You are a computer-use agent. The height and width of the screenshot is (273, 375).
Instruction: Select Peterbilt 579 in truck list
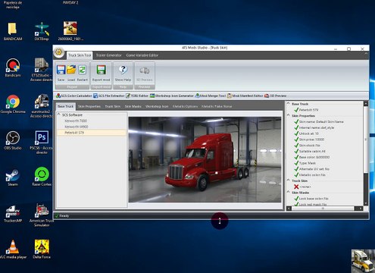tap(92, 133)
